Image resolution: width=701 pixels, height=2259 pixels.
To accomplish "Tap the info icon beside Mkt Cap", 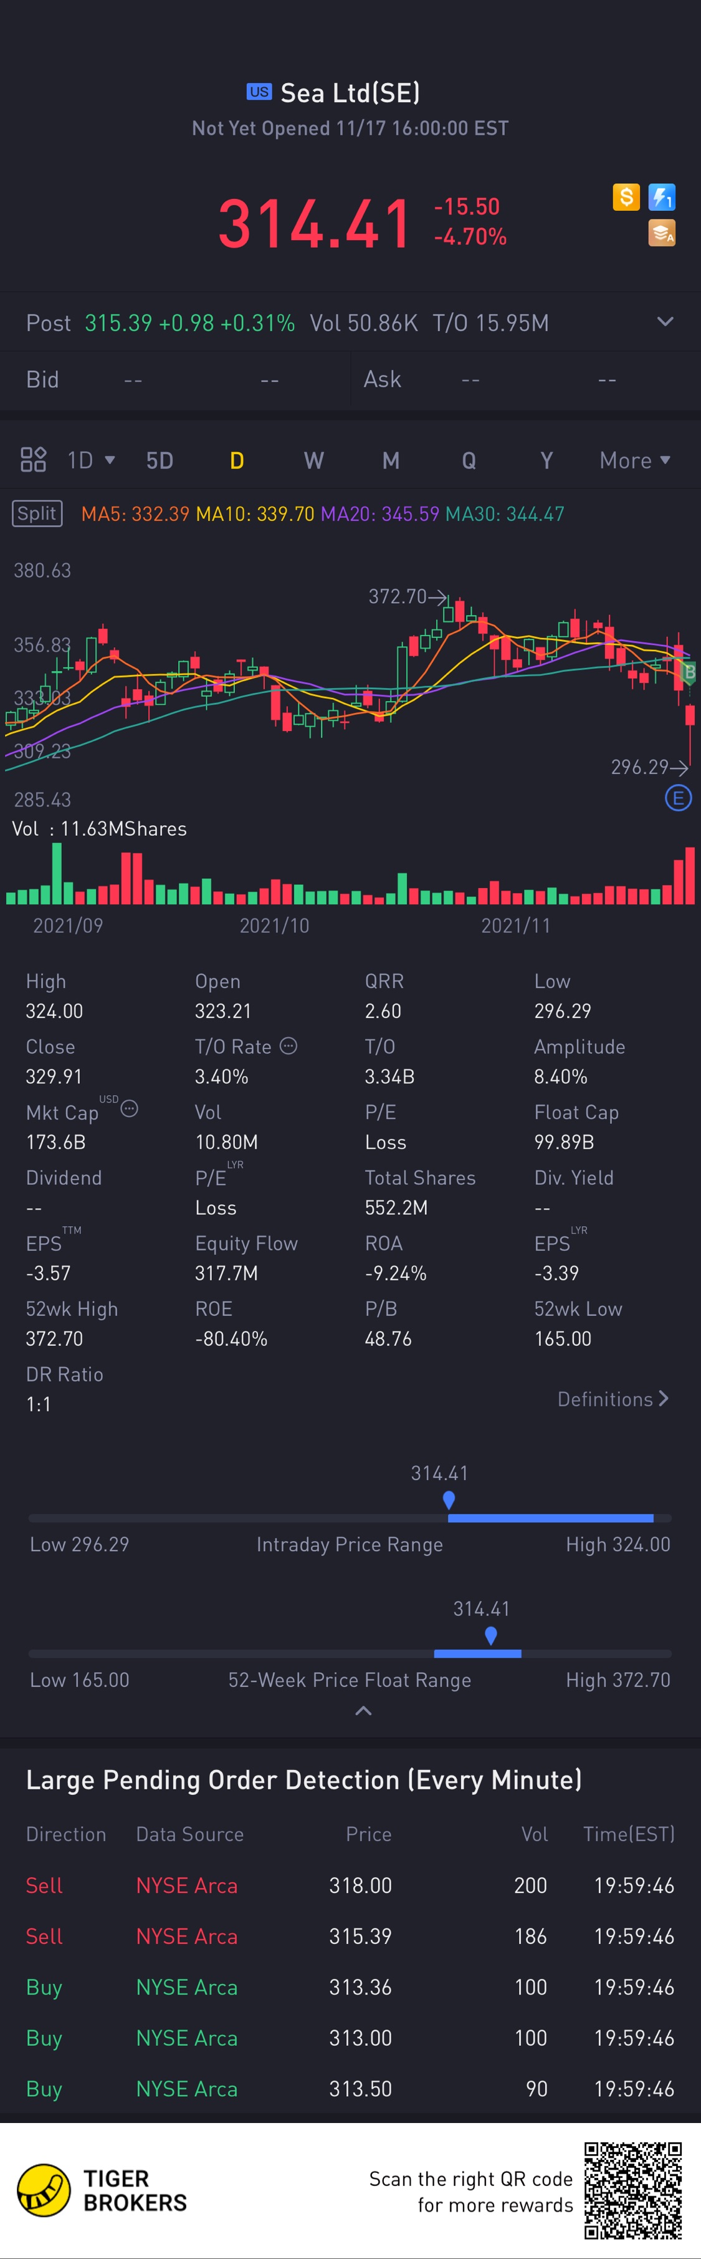I will coord(129,1108).
